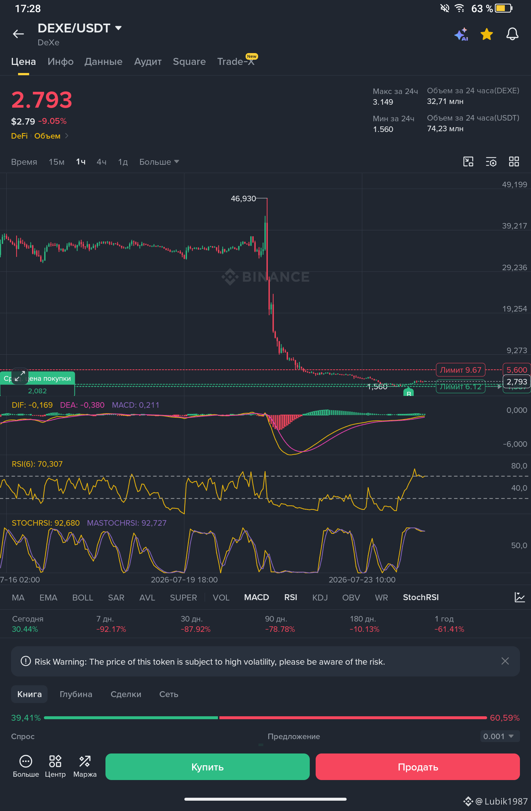Select the 1д timeframe
This screenshot has height=811, width=531.
[x=123, y=162]
